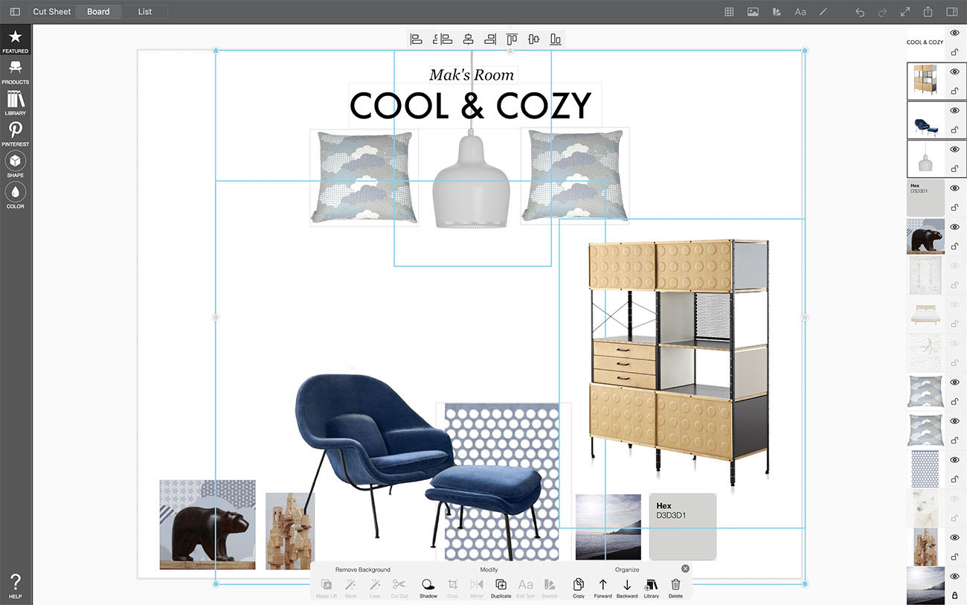
Task: Click the Shadow tool in Modify
Action: (x=428, y=587)
